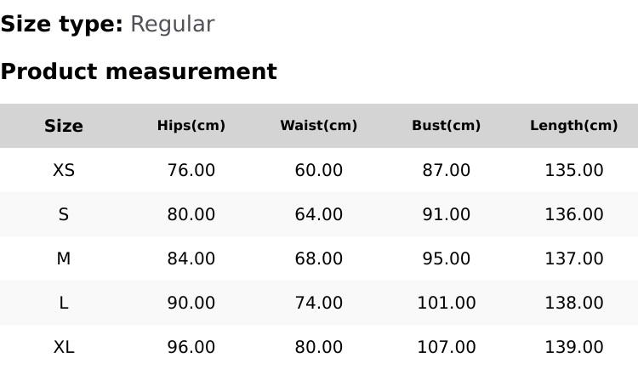
Task: Select the L size row label
Action: (x=64, y=303)
